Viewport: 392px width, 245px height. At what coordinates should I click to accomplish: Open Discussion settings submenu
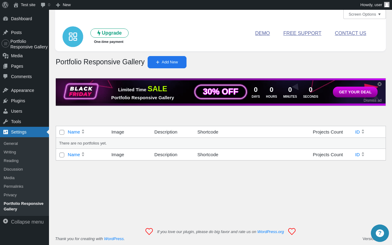[13, 169]
